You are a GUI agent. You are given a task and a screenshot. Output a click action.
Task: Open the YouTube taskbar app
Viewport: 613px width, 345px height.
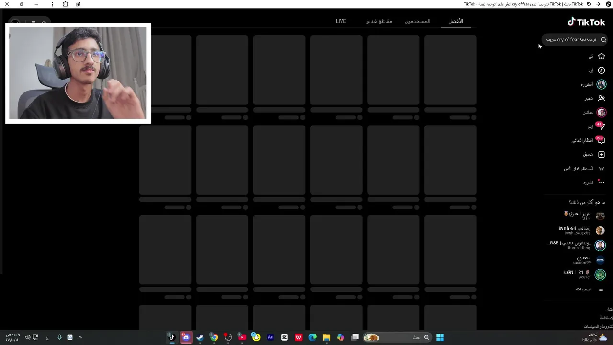242,337
